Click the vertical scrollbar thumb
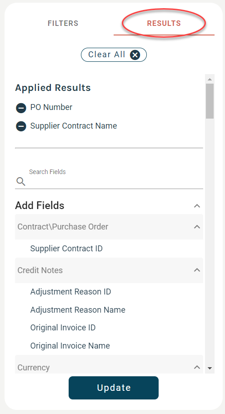The width and height of the screenshot is (225, 414). [210, 101]
